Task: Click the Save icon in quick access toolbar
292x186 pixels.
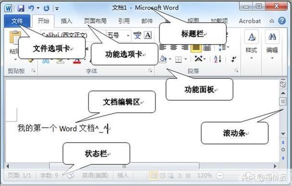Action: pos(21,8)
